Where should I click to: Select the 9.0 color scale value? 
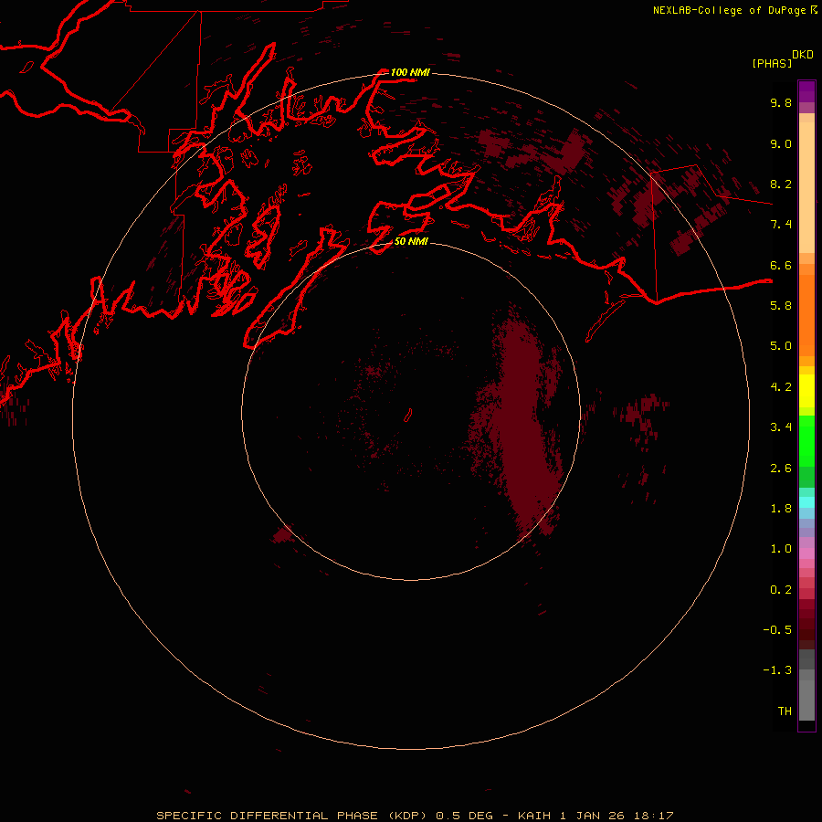781,143
